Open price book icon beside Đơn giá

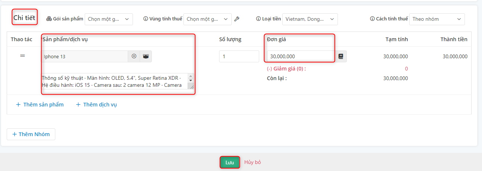[341, 56]
